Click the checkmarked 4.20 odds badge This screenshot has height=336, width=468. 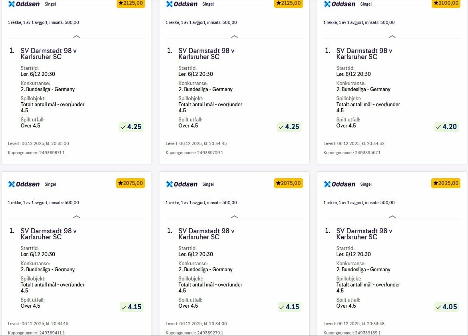pyautogui.click(x=446, y=127)
